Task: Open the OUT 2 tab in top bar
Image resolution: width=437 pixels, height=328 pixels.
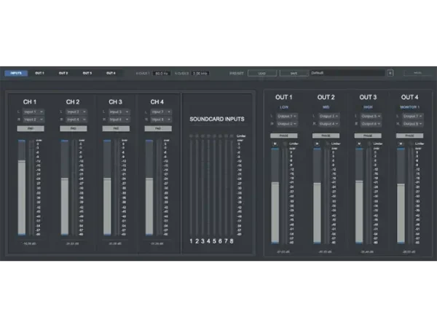Action: [x=63, y=73]
